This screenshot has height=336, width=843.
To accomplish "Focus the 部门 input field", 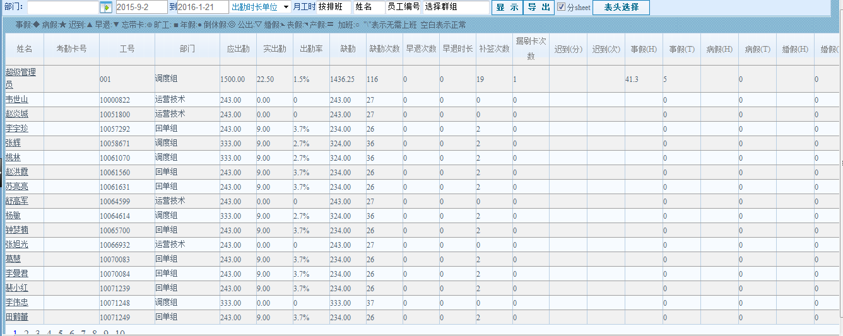I will (x=62, y=8).
